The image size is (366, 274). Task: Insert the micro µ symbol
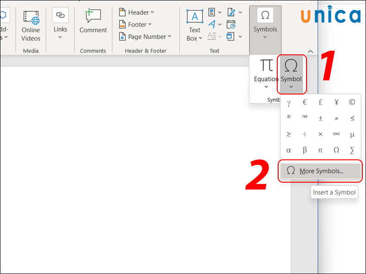point(352,134)
